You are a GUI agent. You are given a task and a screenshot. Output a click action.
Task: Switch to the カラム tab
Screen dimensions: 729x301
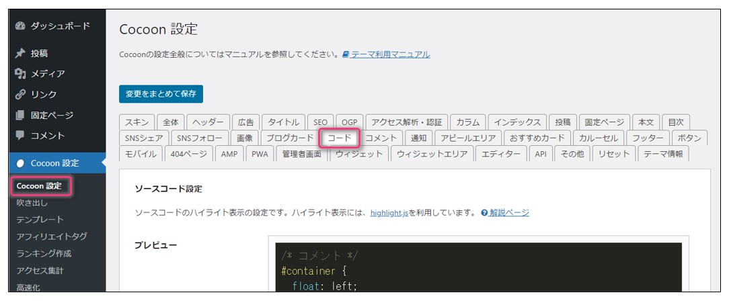pos(467,122)
